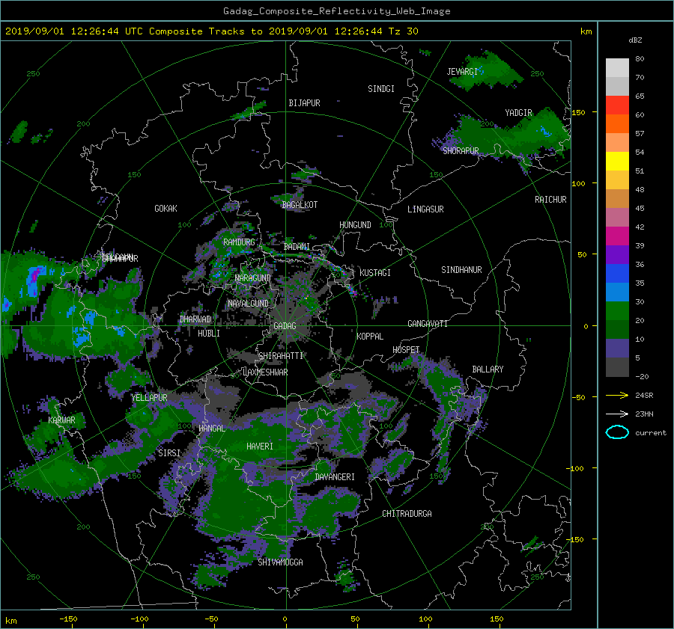Pick the dark gray -20 dBZ swatch
Screen dimensions: 674x629
[x=617, y=366]
